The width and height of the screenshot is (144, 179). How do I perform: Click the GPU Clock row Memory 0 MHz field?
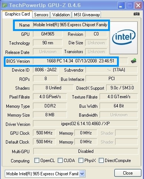[86, 133]
